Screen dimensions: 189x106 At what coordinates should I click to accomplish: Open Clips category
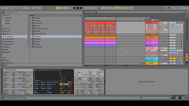tap(6, 50)
